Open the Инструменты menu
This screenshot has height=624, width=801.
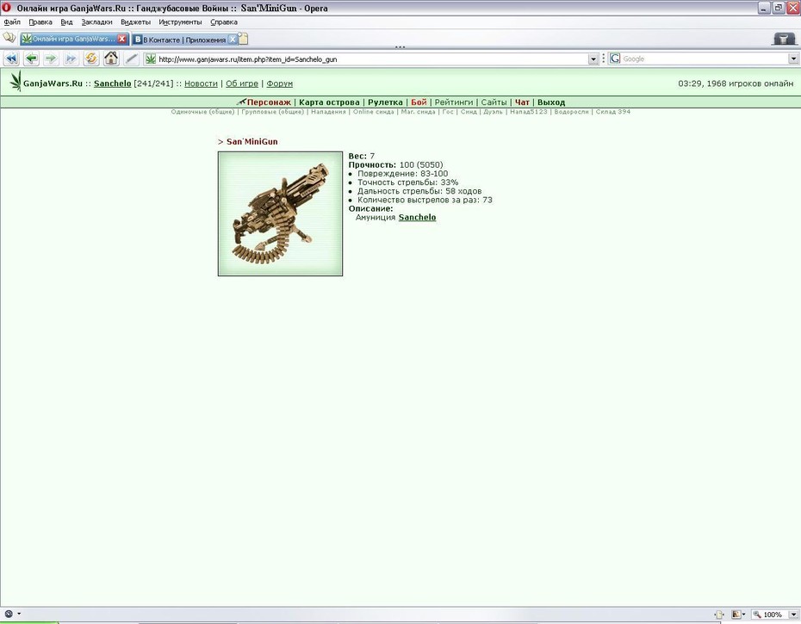[180, 22]
